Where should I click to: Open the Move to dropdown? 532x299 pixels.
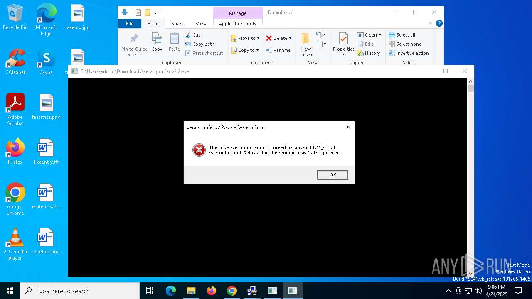pyautogui.click(x=245, y=38)
